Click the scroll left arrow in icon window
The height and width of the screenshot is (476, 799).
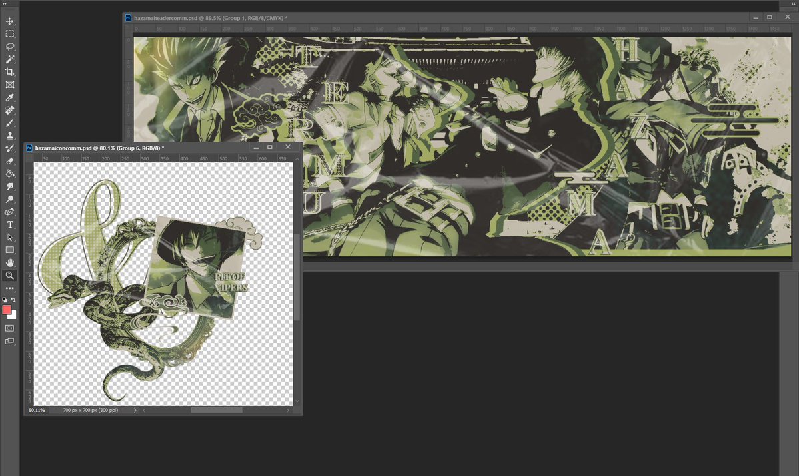[144, 410]
